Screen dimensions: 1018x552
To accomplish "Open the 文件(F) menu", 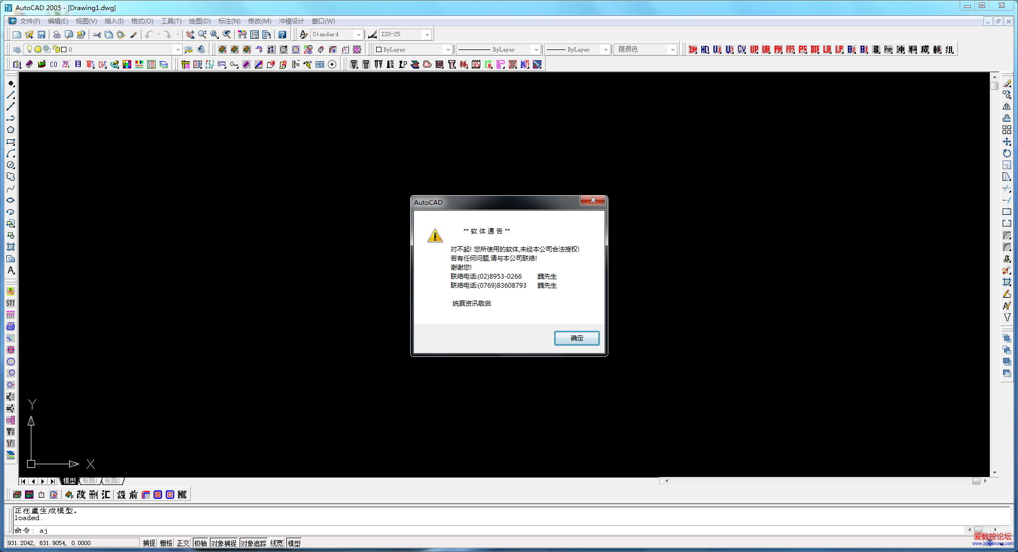I will tap(30, 21).
